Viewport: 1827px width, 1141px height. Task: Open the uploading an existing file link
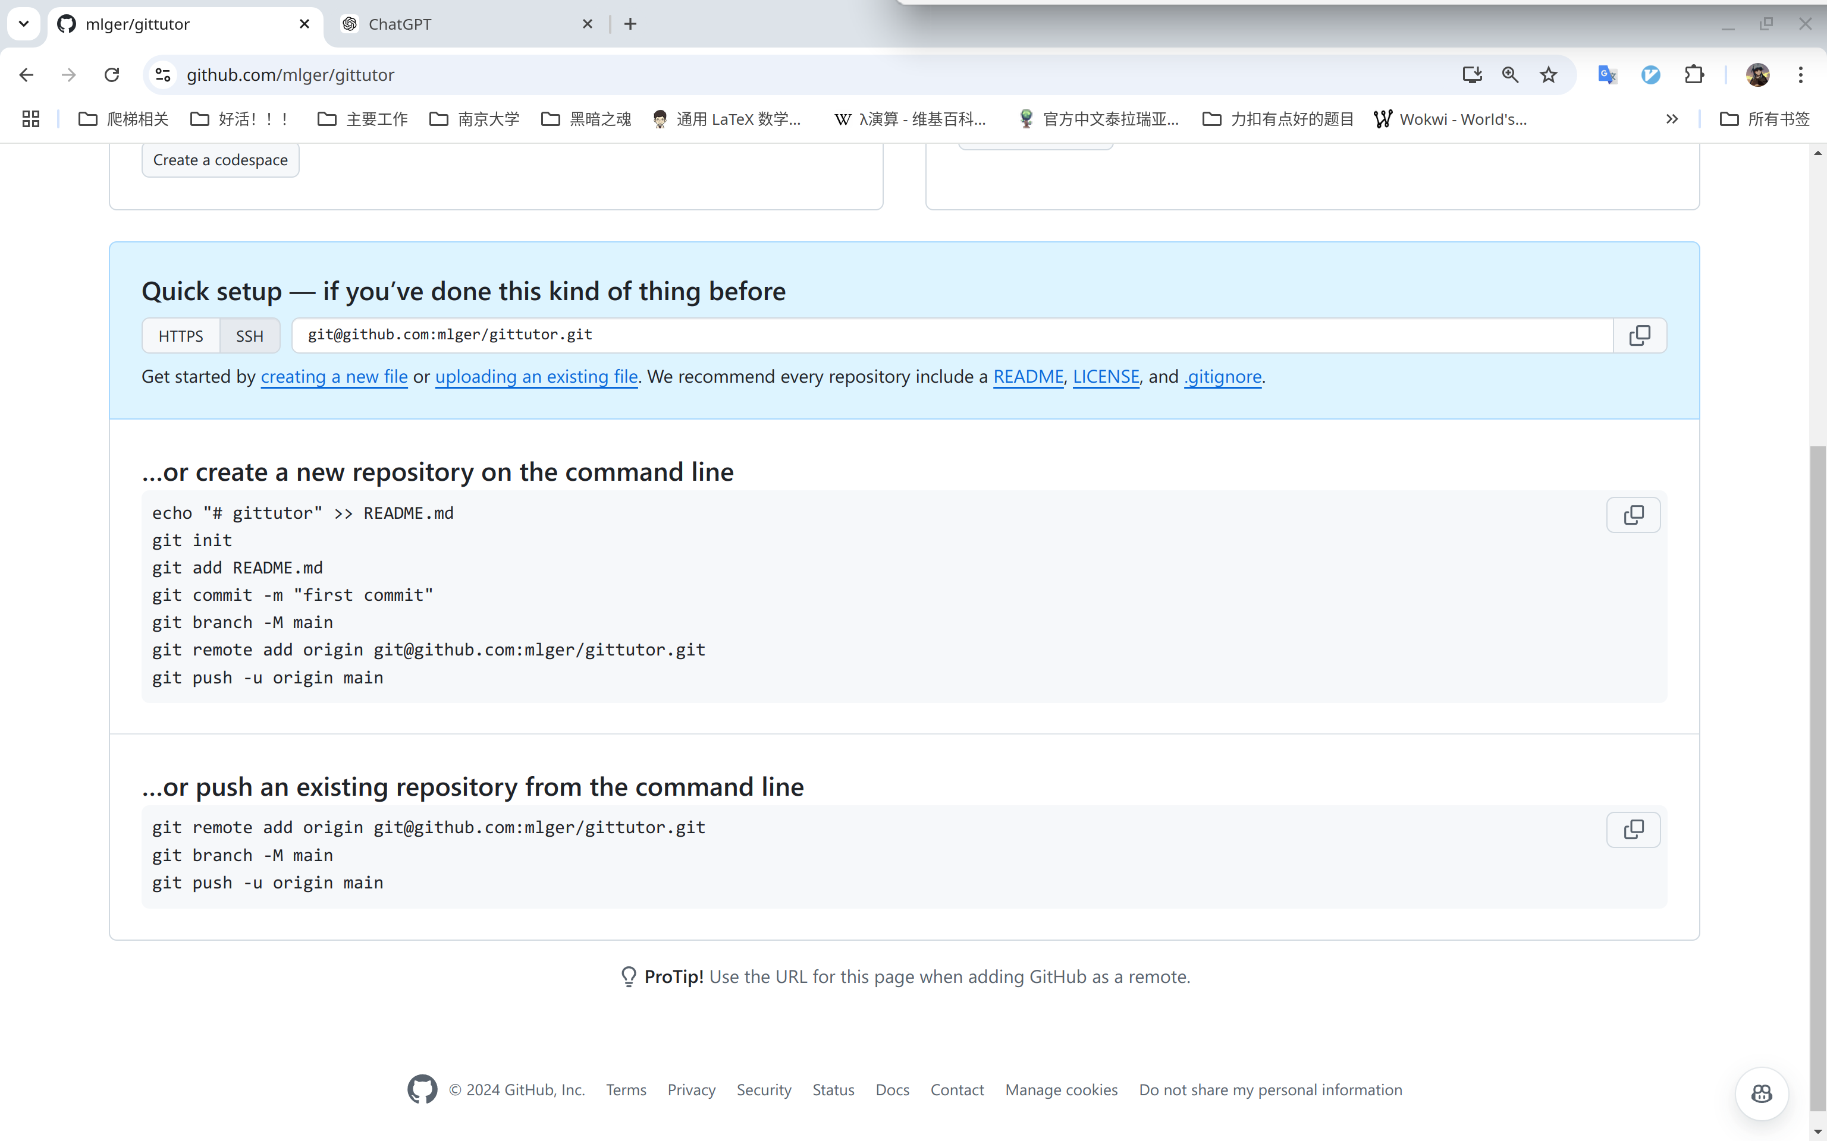[x=536, y=377]
